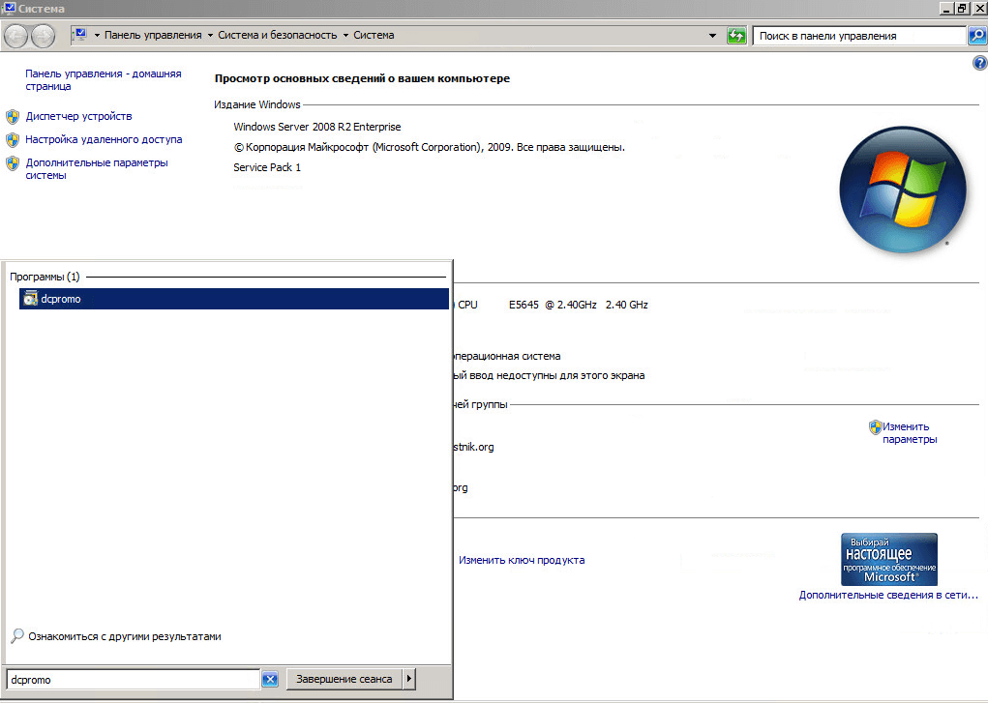Click the back navigation arrow

coord(16,36)
